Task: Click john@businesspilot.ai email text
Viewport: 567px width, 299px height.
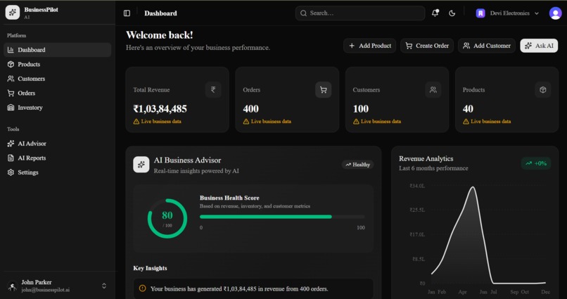Action: point(46,290)
